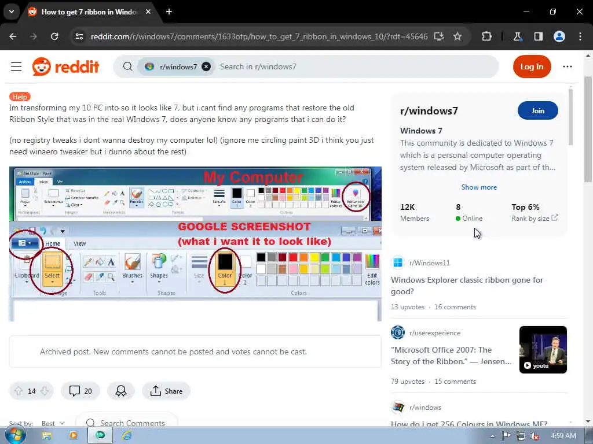
Task: Select the 'How to get 7 ribbon' tab
Action: [x=89, y=12]
